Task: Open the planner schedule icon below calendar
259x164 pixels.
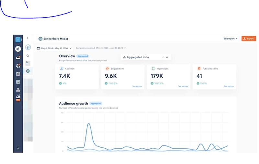Action: 18,82
